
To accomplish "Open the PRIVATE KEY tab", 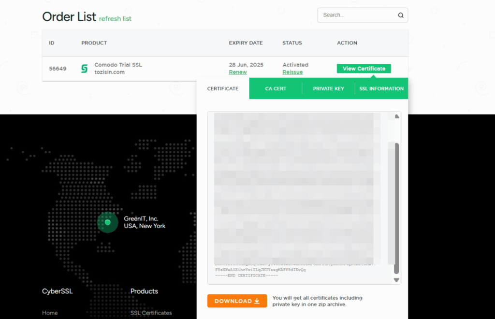I will (x=328, y=88).
